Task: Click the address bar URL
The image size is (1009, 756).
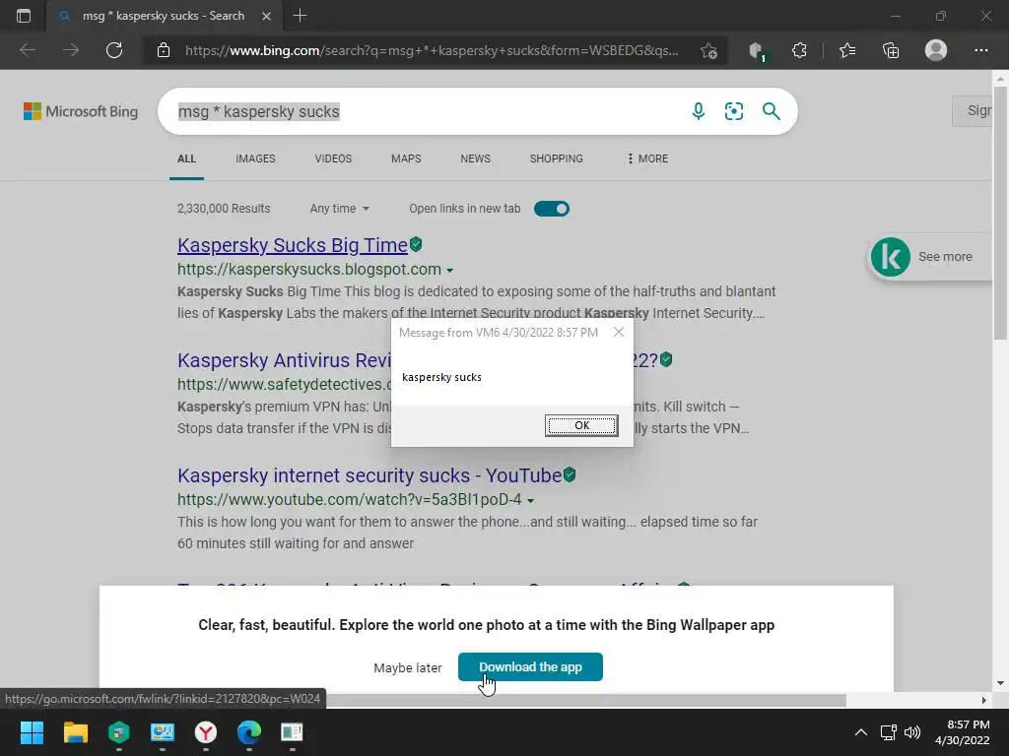Action: click(432, 50)
